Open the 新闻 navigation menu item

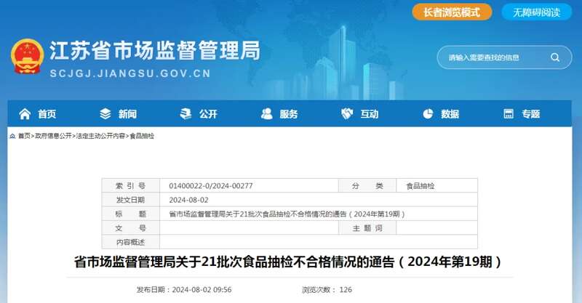[128, 114]
